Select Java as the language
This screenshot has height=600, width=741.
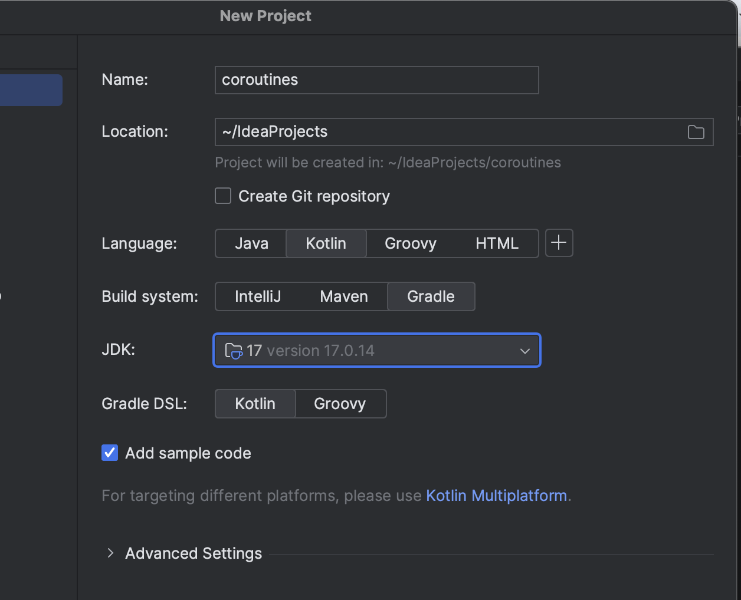[x=251, y=243]
